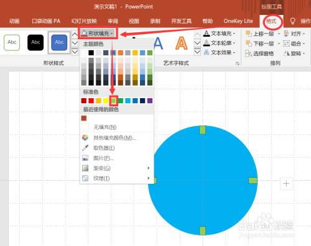Choose the dark red standard color swatch
311x246 pixels.
point(84,101)
